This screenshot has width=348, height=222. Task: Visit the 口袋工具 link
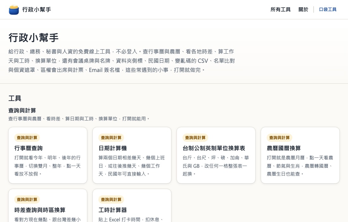point(327,10)
